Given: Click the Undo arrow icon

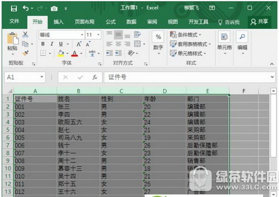Looking at the screenshot, I should (x=26, y=8).
